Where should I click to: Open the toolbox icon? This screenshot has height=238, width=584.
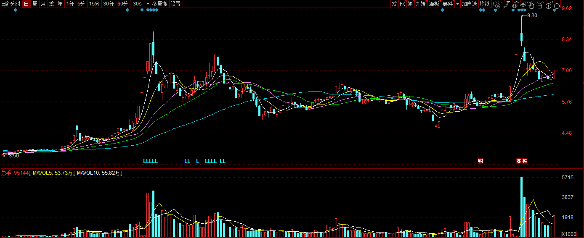coord(523,6)
